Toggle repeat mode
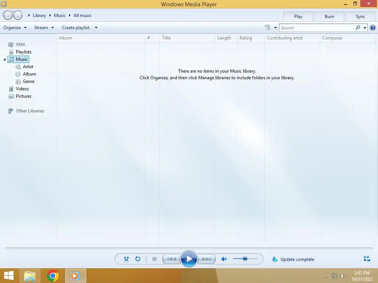The image size is (378, 283). point(138,259)
